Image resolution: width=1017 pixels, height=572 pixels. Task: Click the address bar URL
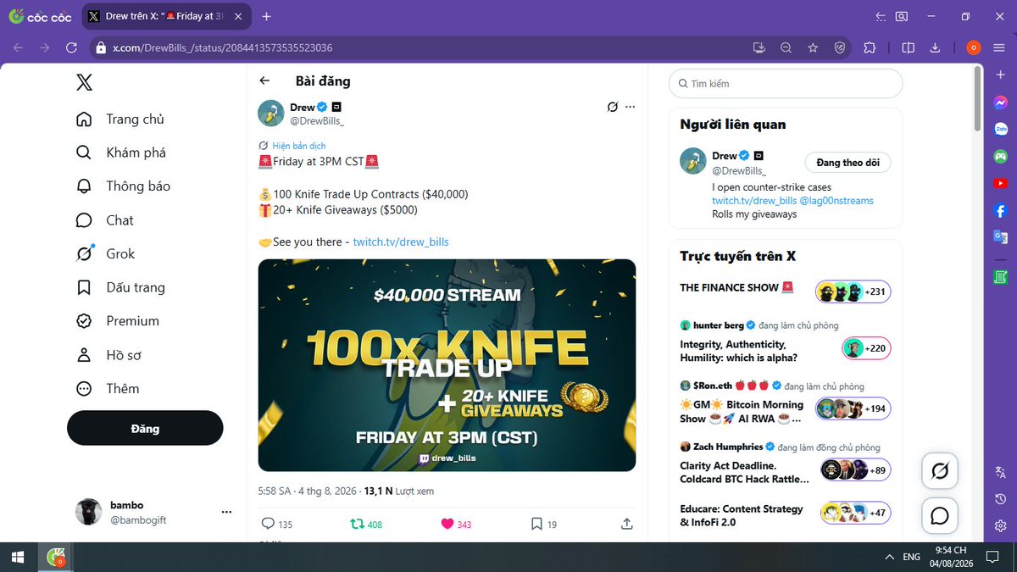(x=222, y=48)
